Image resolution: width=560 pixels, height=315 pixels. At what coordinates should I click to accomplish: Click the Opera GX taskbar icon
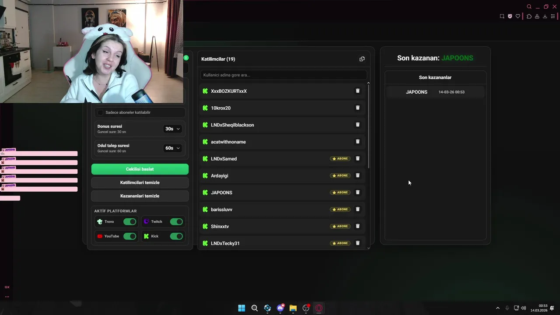coord(319,308)
